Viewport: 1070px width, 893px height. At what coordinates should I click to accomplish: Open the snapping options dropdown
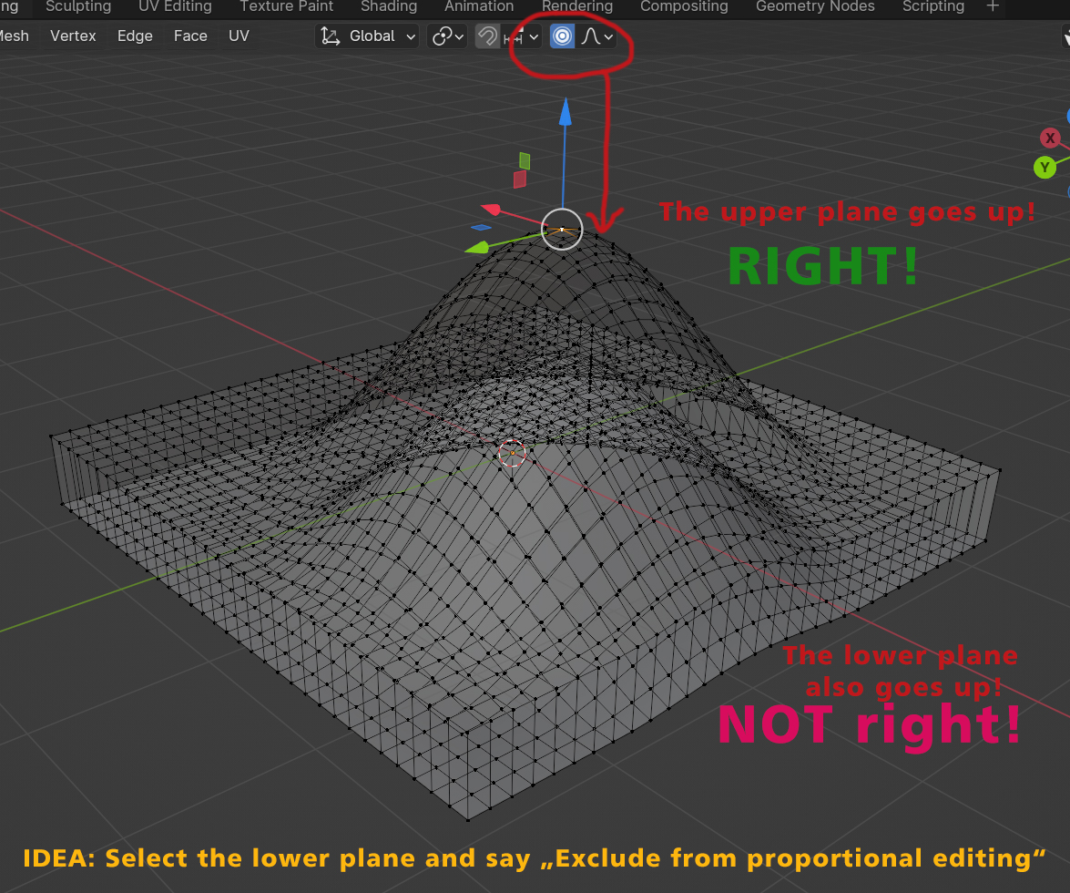tap(522, 36)
